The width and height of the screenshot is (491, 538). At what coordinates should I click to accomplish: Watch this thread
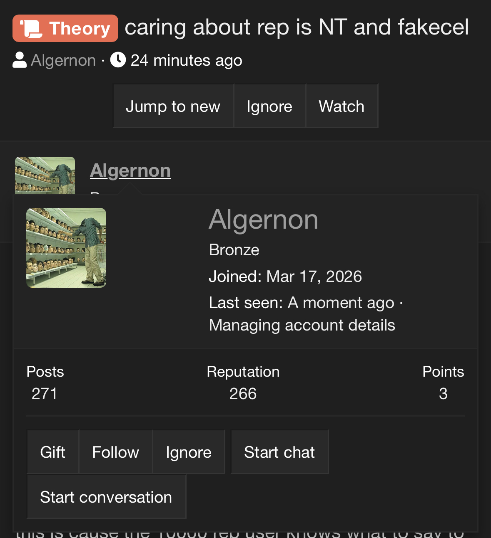[341, 106]
